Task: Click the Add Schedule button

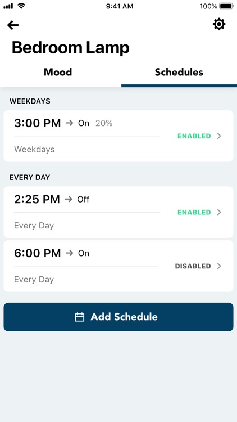Action: coord(118,317)
